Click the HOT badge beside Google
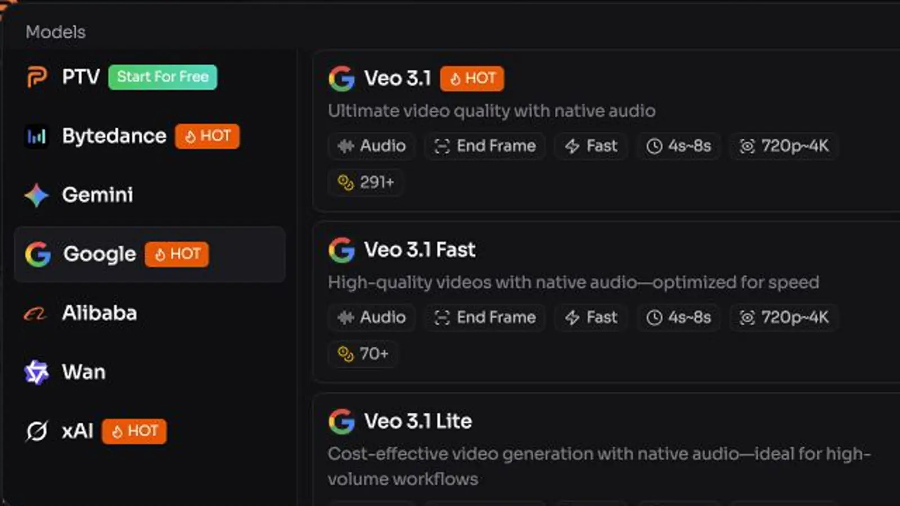This screenshot has width=900, height=506. click(x=177, y=254)
